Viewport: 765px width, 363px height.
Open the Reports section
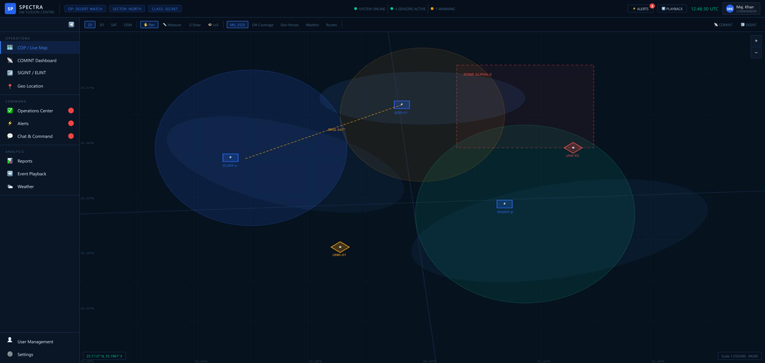click(40, 161)
